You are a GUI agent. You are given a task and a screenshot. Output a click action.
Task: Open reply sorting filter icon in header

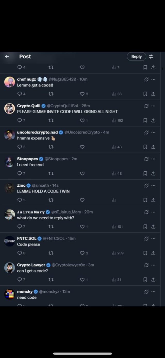(151, 57)
